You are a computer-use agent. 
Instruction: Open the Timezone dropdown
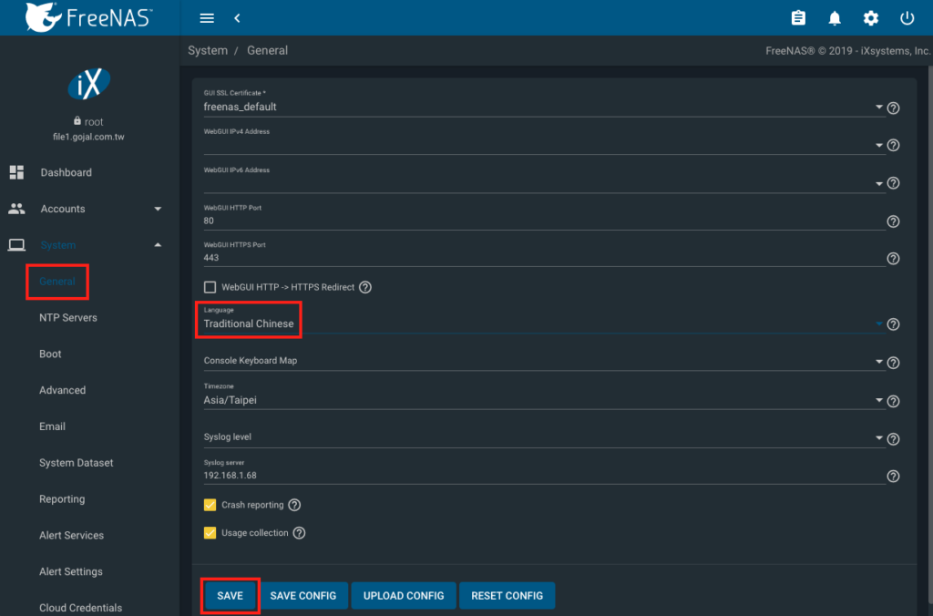543,400
